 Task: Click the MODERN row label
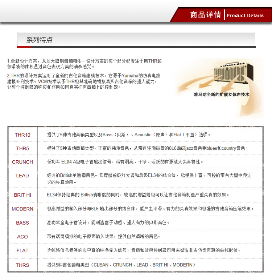(22, 209)
